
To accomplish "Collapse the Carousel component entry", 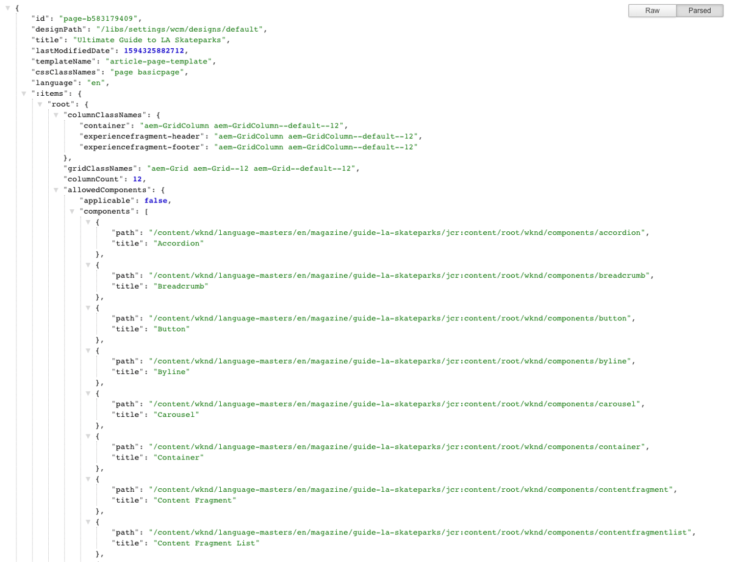I will (87, 394).
